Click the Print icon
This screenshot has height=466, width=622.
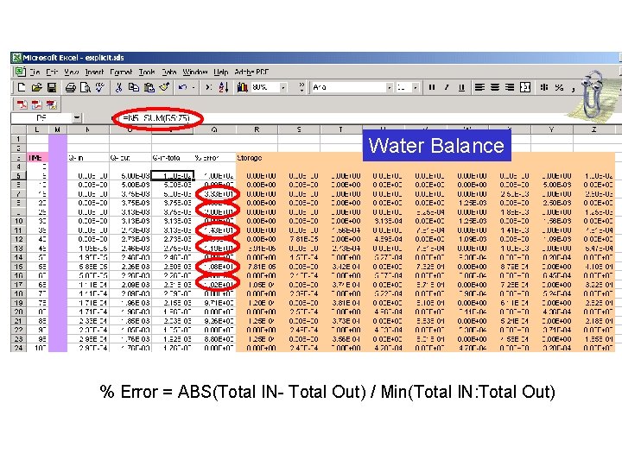point(71,87)
